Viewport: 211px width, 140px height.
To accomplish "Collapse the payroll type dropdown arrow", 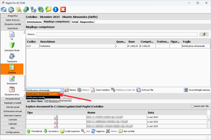I will point(62,90).
